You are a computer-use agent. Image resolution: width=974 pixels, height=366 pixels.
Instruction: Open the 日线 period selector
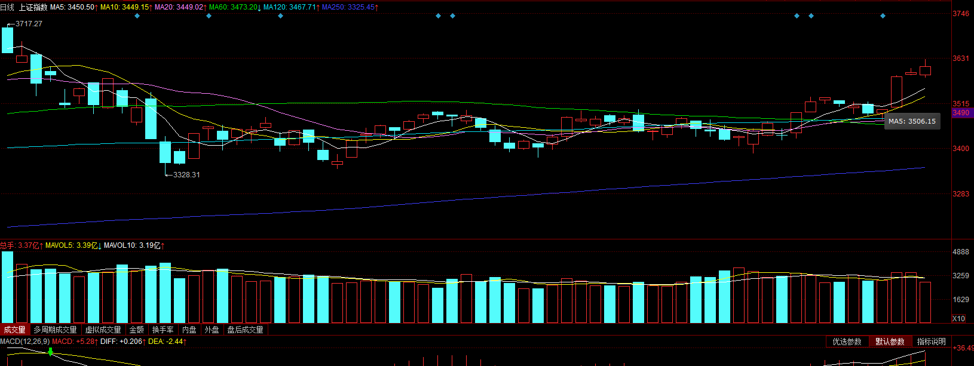click(x=7, y=7)
